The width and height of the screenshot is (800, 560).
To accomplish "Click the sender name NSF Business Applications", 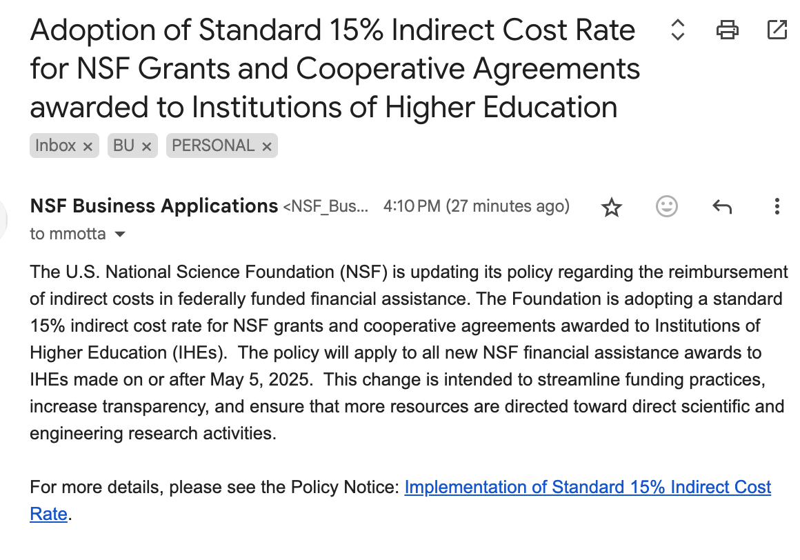I will (x=154, y=206).
